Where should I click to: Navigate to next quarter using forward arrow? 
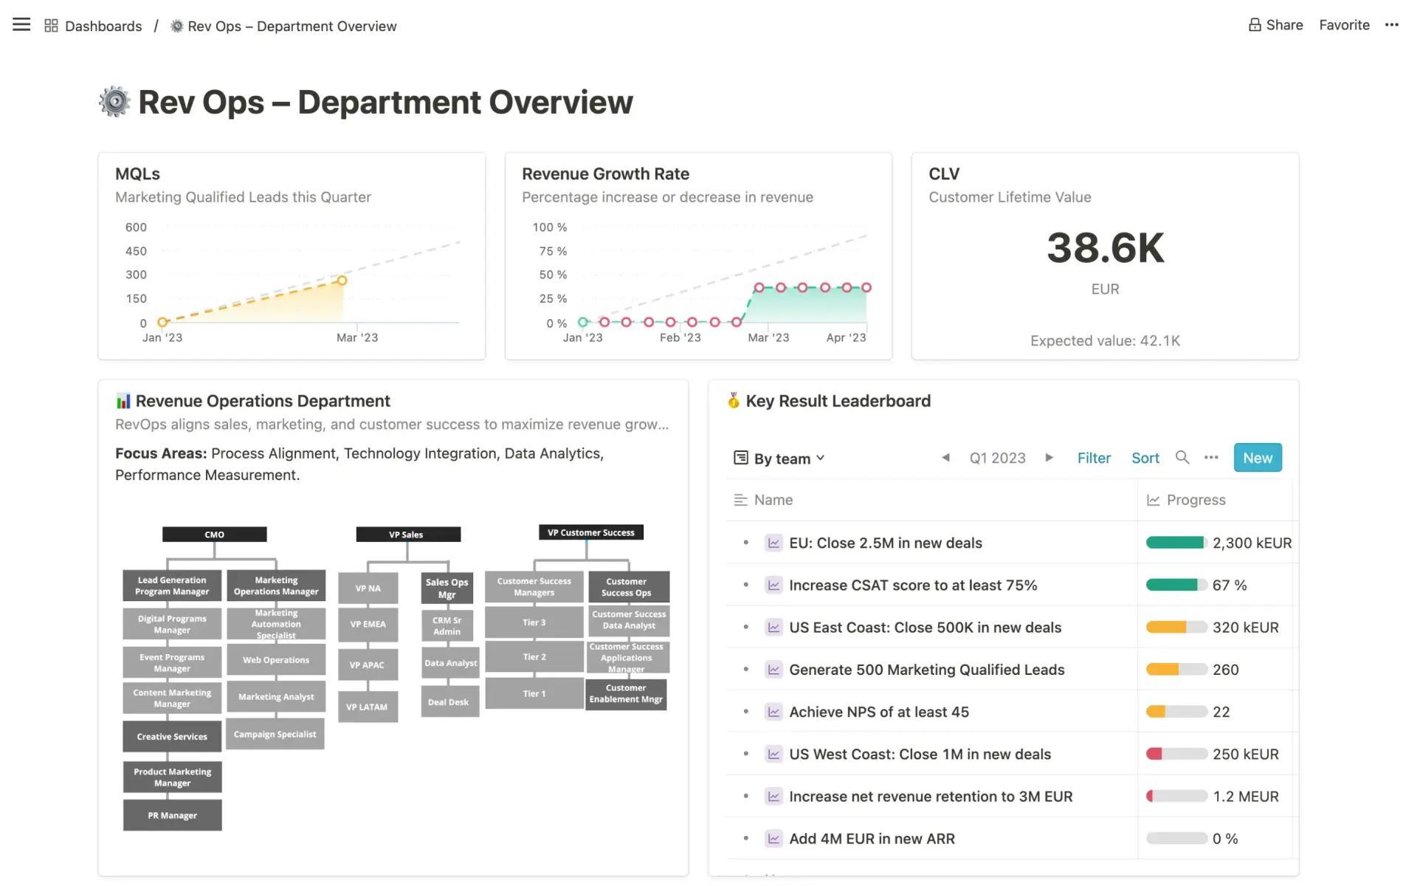coord(1049,457)
